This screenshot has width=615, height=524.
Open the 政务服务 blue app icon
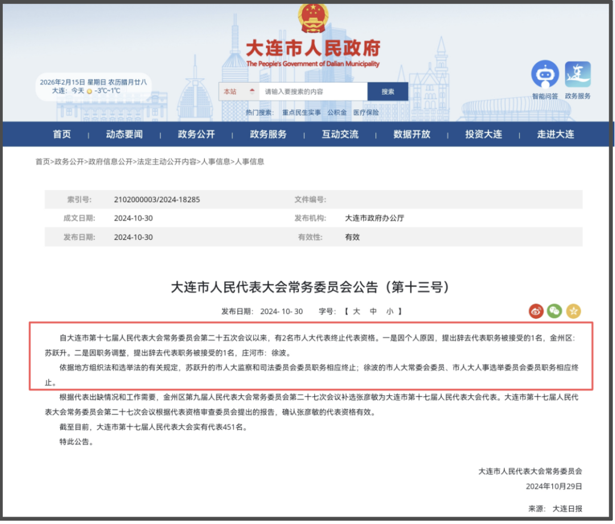(x=577, y=74)
